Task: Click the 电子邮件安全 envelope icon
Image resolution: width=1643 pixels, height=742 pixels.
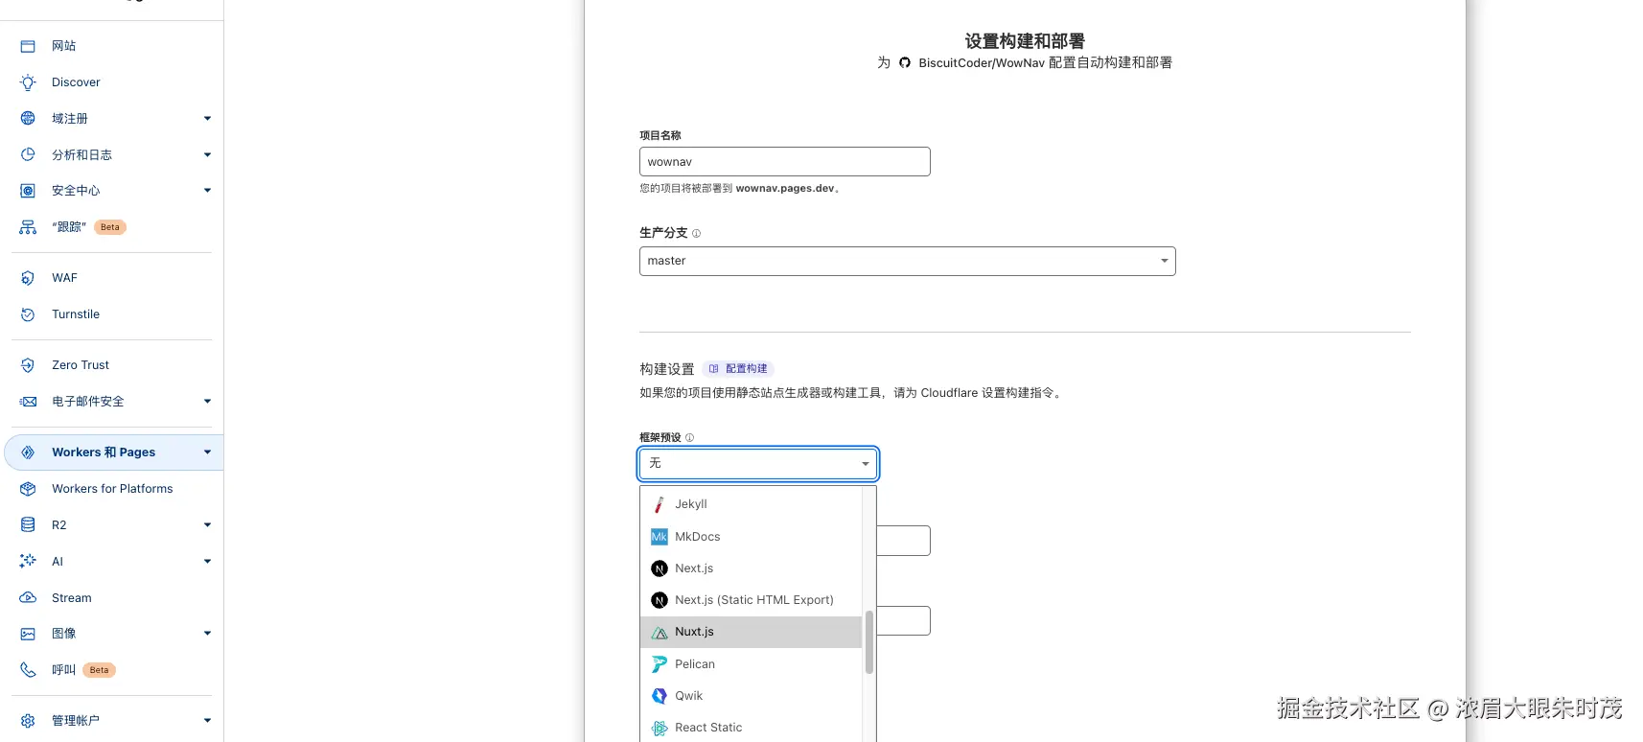Action: [28, 402]
